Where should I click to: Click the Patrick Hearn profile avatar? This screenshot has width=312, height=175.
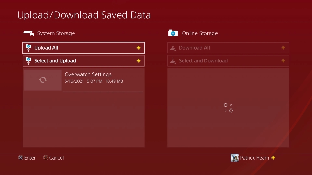pos(235,158)
